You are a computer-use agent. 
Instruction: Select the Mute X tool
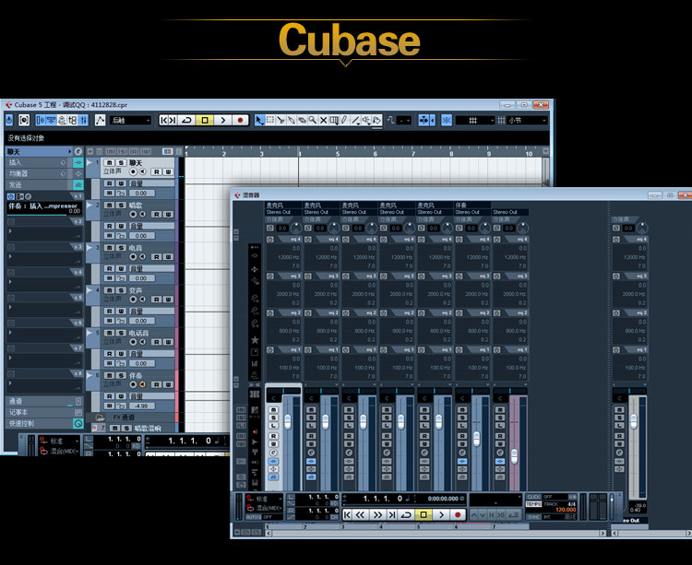tap(323, 120)
